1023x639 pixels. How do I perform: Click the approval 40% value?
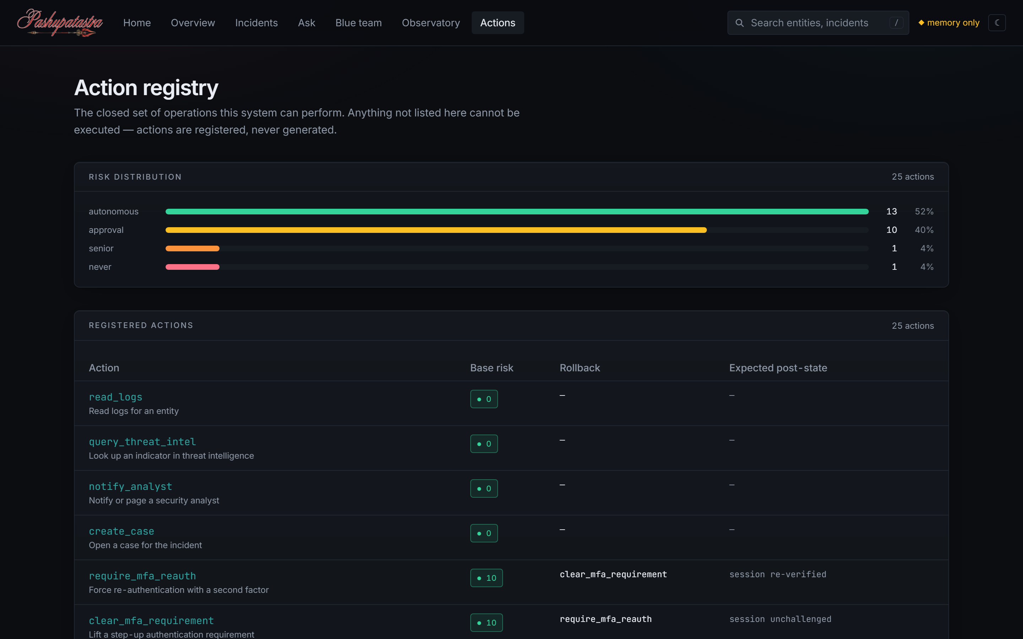coord(924,230)
